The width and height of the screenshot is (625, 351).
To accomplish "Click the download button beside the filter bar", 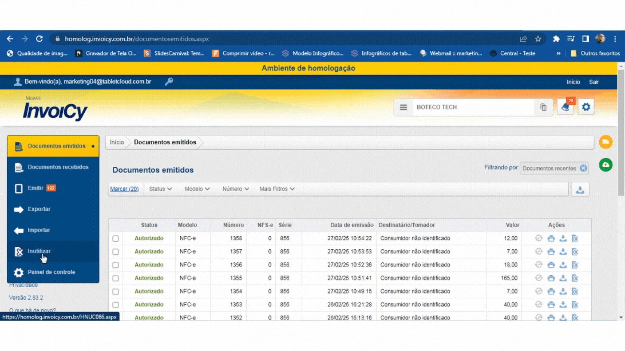I will (x=580, y=190).
